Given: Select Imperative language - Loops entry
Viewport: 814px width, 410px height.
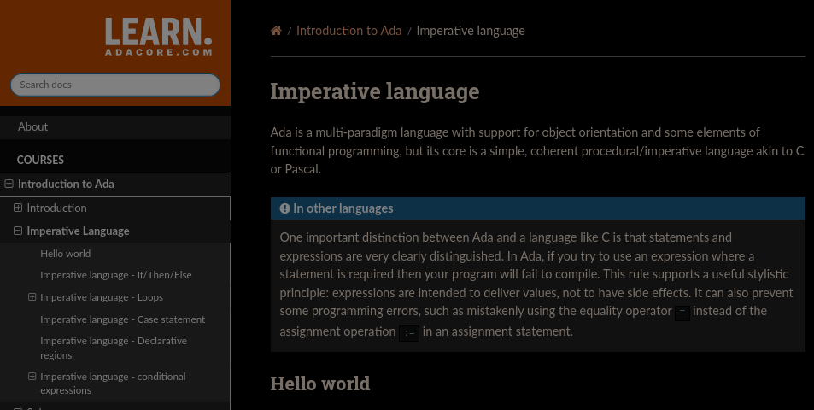Looking at the screenshot, I should (x=102, y=297).
